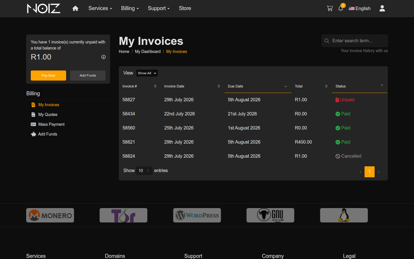Open the user account avatar icon
This screenshot has width=414, height=259.
point(382,8)
